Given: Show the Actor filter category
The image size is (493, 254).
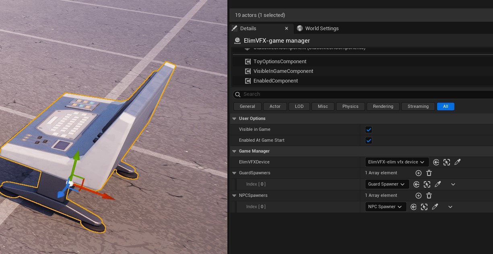Looking at the screenshot, I should click(275, 106).
